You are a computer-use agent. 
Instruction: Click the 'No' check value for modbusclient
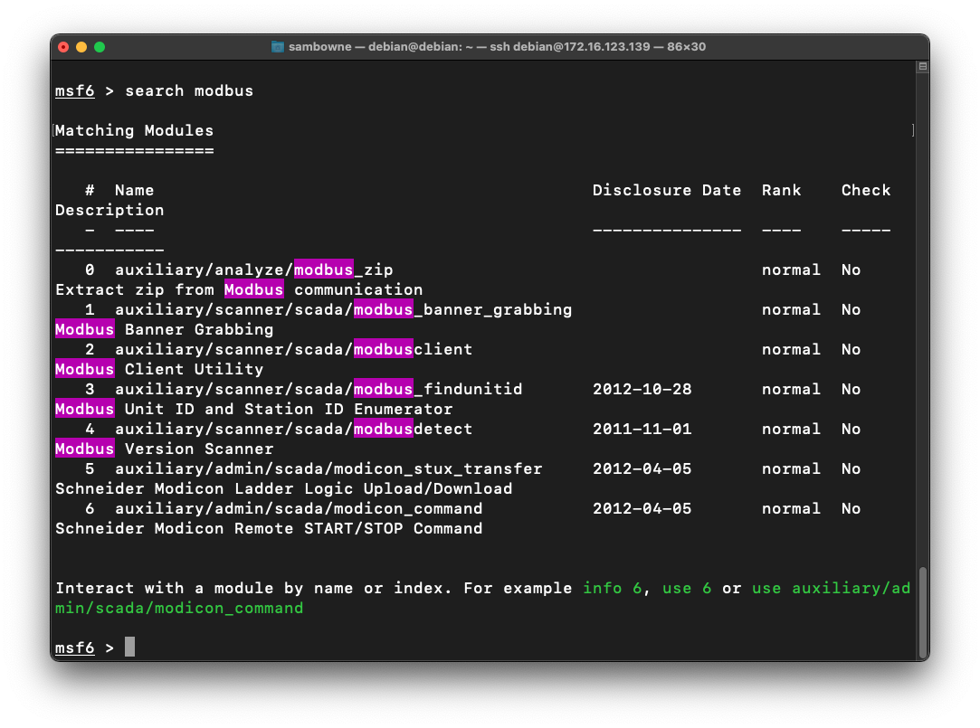point(851,350)
